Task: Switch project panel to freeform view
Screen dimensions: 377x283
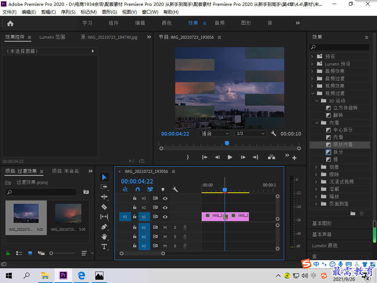Action: tap(41, 253)
